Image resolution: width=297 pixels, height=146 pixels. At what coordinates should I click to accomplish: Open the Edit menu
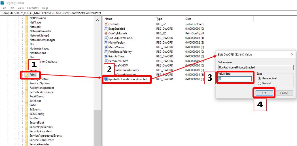tap(12, 8)
